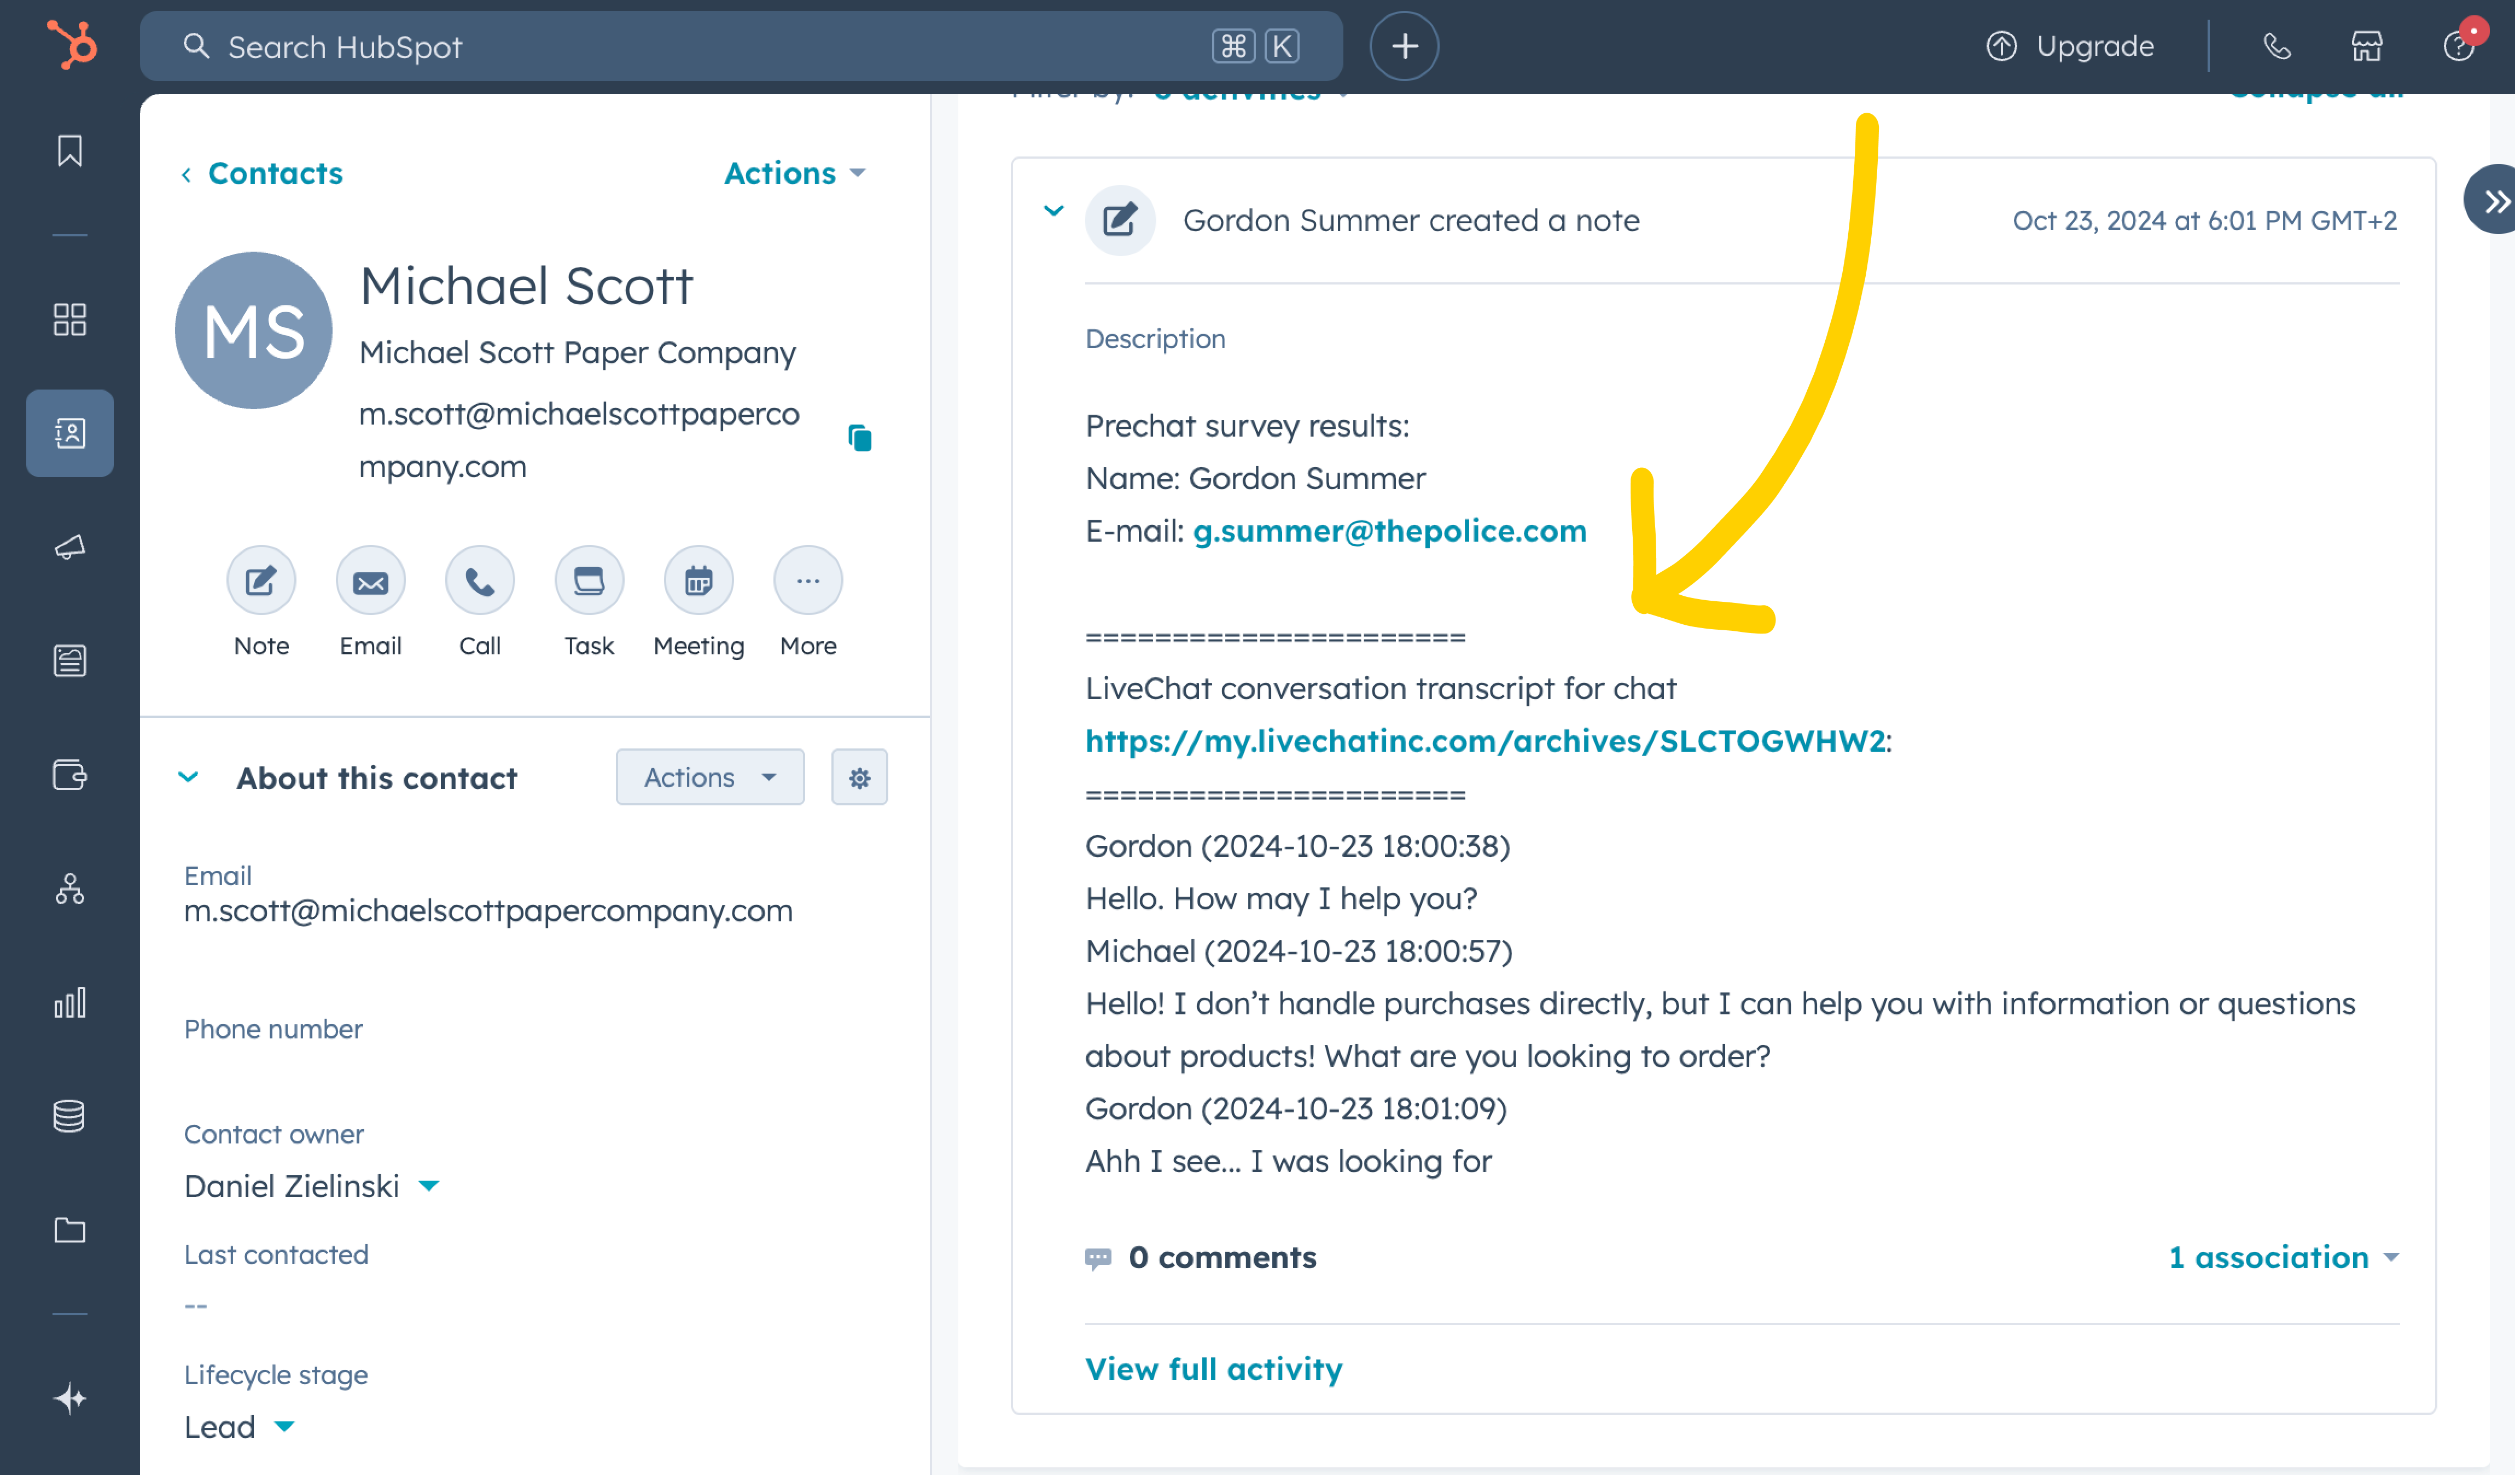Open the Contact owner dropdown

click(x=311, y=1187)
